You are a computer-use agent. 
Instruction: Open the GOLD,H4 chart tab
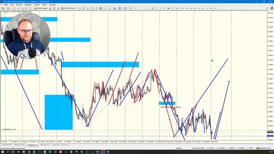coord(56,145)
